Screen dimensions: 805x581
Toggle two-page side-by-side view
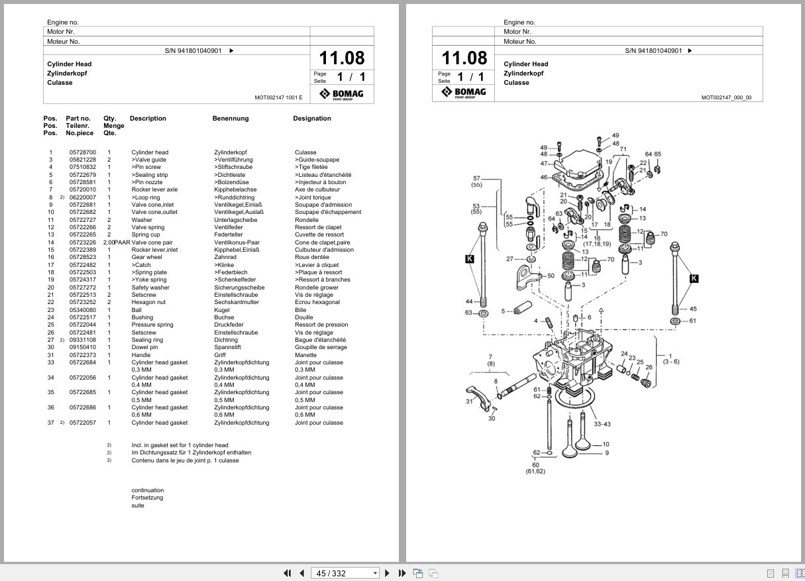tap(800, 573)
